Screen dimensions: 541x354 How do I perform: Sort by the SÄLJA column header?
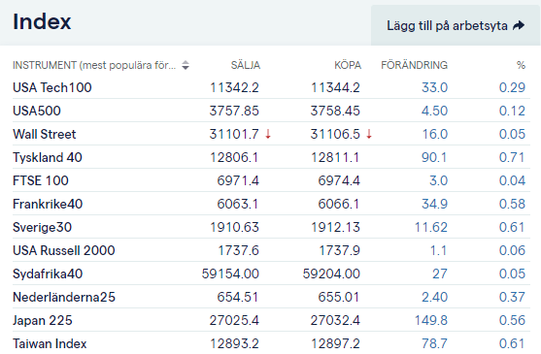click(x=246, y=65)
